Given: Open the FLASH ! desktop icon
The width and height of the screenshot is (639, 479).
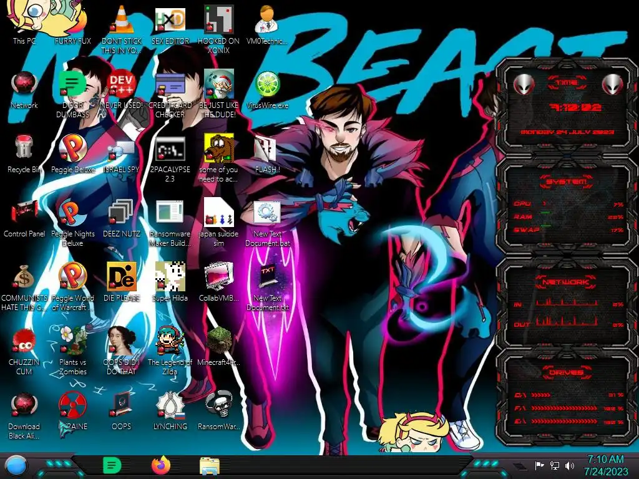Looking at the screenshot, I should pyautogui.click(x=267, y=155).
